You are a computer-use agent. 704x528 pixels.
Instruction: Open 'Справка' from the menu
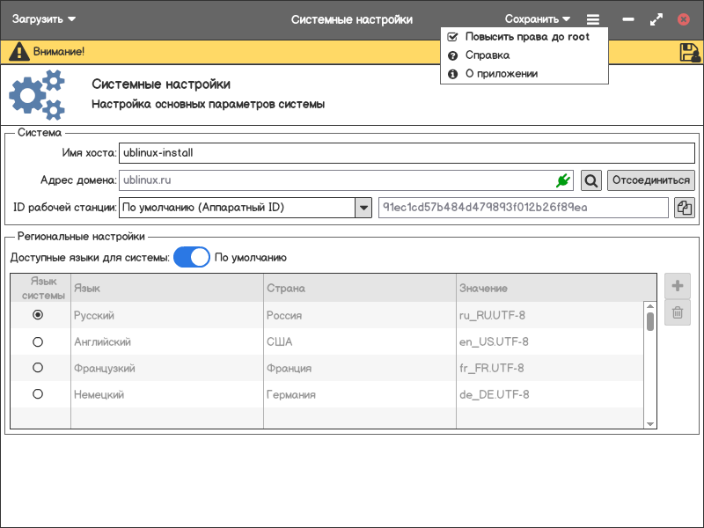(x=488, y=55)
